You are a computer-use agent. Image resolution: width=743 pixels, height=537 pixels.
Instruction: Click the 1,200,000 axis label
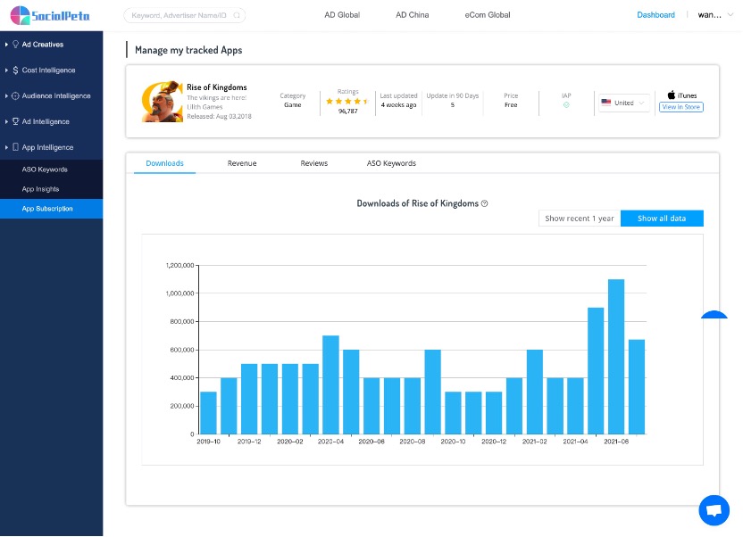point(180,266)
